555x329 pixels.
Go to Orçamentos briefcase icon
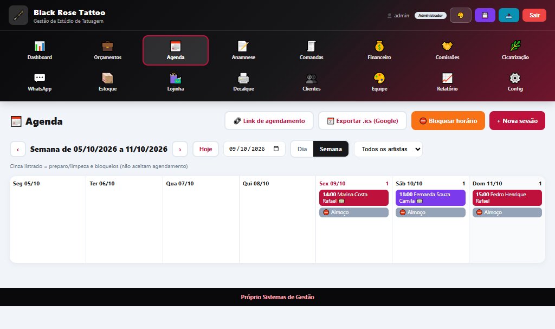108,46
